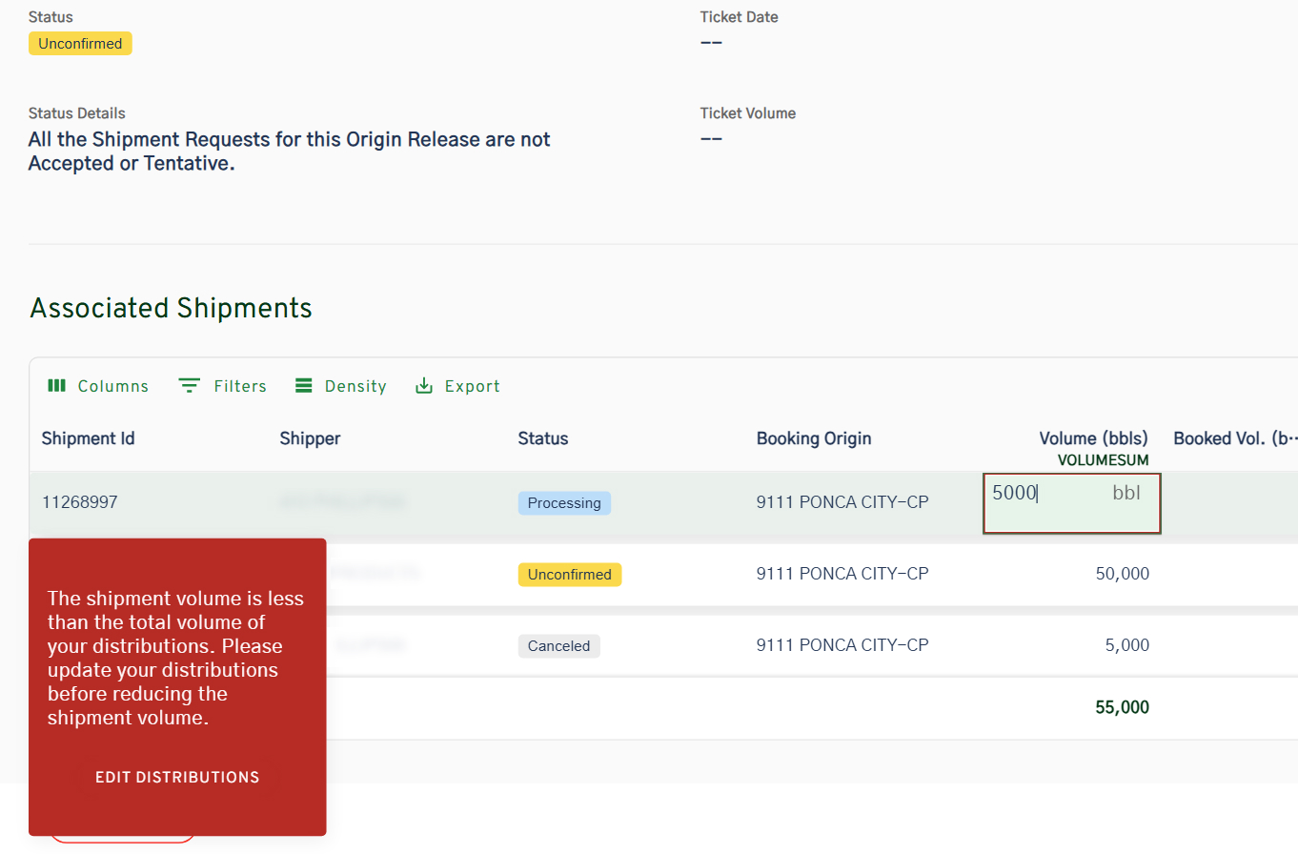Select shipment 11268997 row
Screen dimensions: 1298x854
(80, 502)
